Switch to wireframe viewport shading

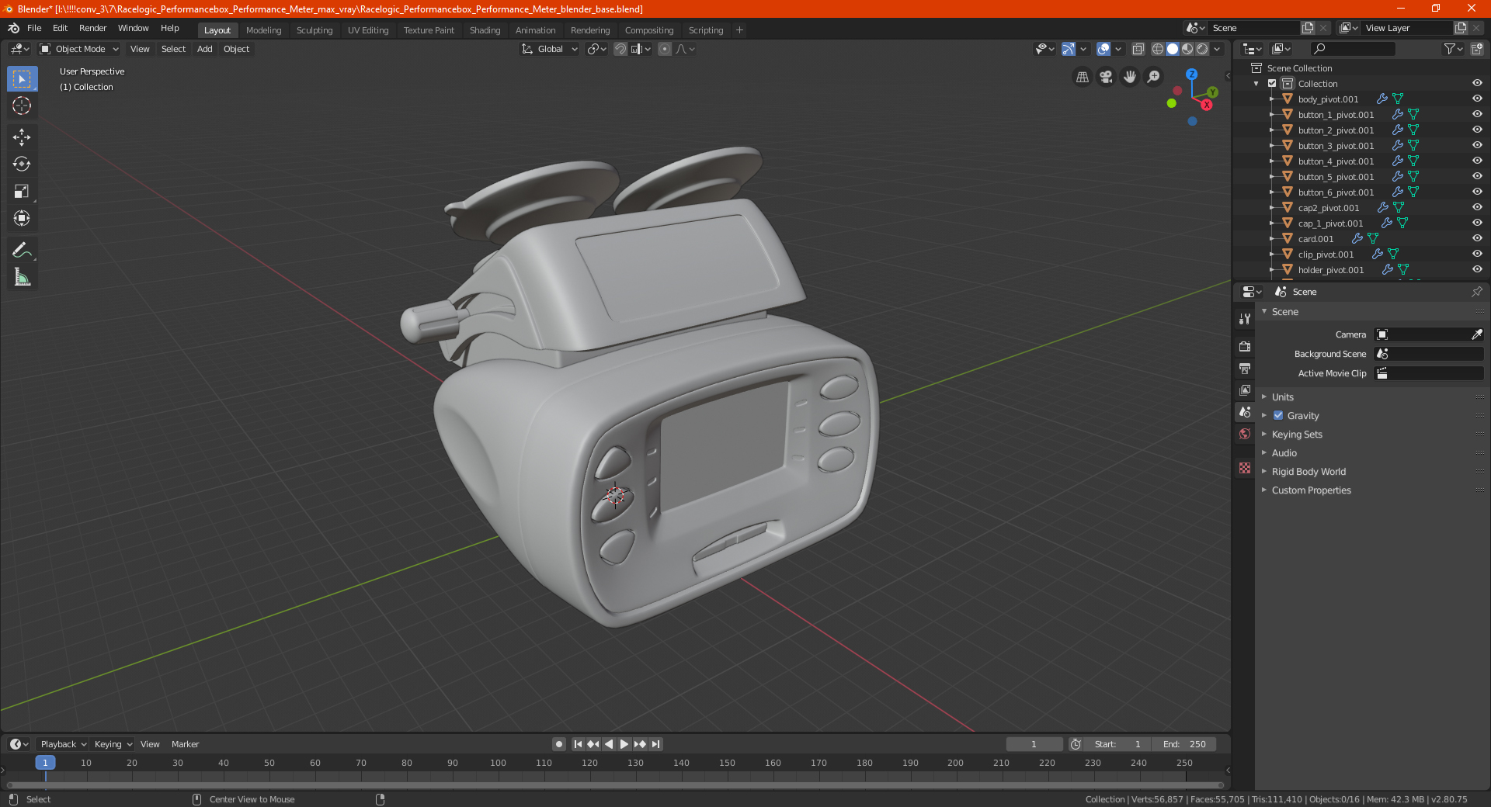tap(1157, 49)
